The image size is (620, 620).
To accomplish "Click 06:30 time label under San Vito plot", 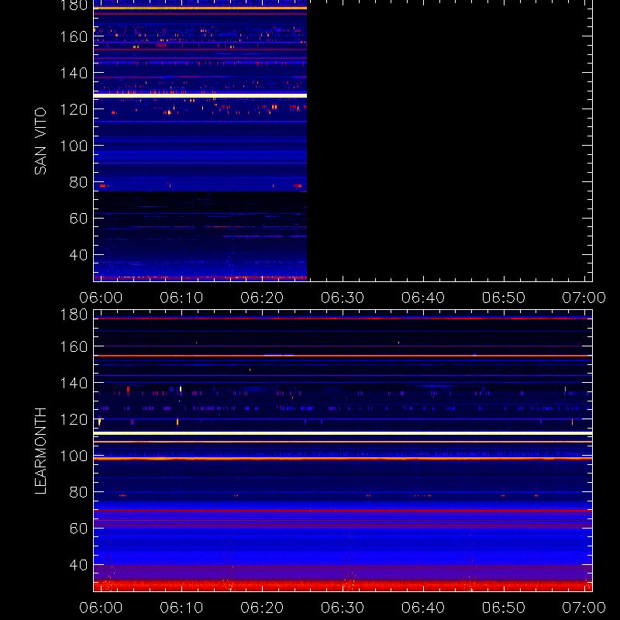I will 343,298.
